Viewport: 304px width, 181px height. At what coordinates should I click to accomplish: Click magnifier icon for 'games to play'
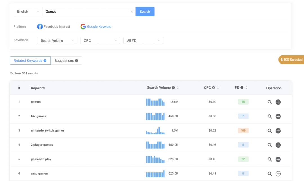[269, 159]
